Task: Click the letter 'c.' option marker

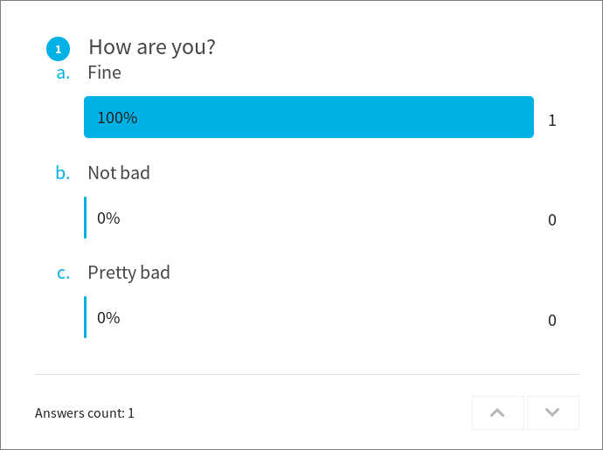Action: click(64, 273)
